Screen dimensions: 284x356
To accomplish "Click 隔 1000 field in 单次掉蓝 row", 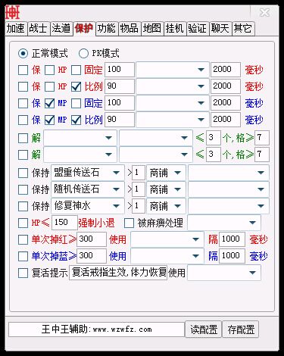I will pos(232,256).
